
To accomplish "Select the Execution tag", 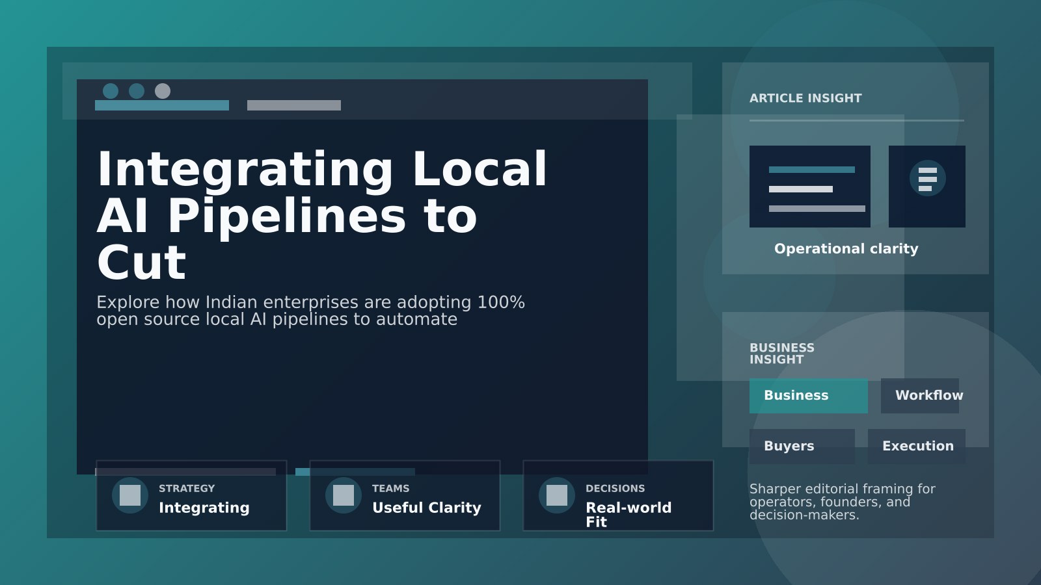I will [917, 447].
